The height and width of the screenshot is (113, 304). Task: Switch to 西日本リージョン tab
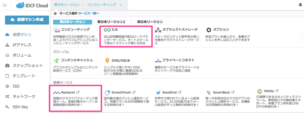(x=150, y=22)
